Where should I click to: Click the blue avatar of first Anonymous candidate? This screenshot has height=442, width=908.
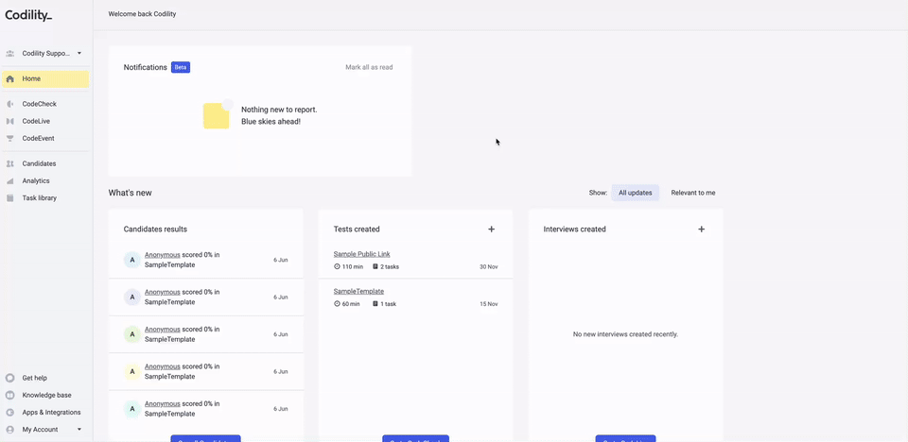tap(132, 260)
